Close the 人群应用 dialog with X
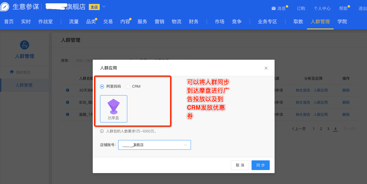The height and width of the screenshot is (184, 367). pyautogui.click(x=266, y=68)
